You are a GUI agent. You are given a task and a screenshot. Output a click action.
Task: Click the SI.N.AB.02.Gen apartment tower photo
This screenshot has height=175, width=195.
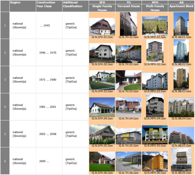click(181, 51)
